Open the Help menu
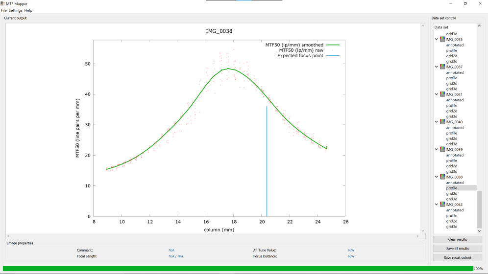Viewport: 488px width, 274px height. pos(28,10)
